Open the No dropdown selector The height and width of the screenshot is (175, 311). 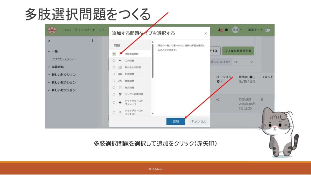coord(244,62)
